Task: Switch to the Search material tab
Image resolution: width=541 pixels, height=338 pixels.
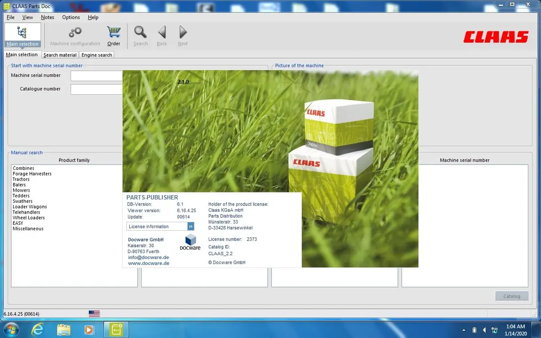Action: click(x=60, y=55)
